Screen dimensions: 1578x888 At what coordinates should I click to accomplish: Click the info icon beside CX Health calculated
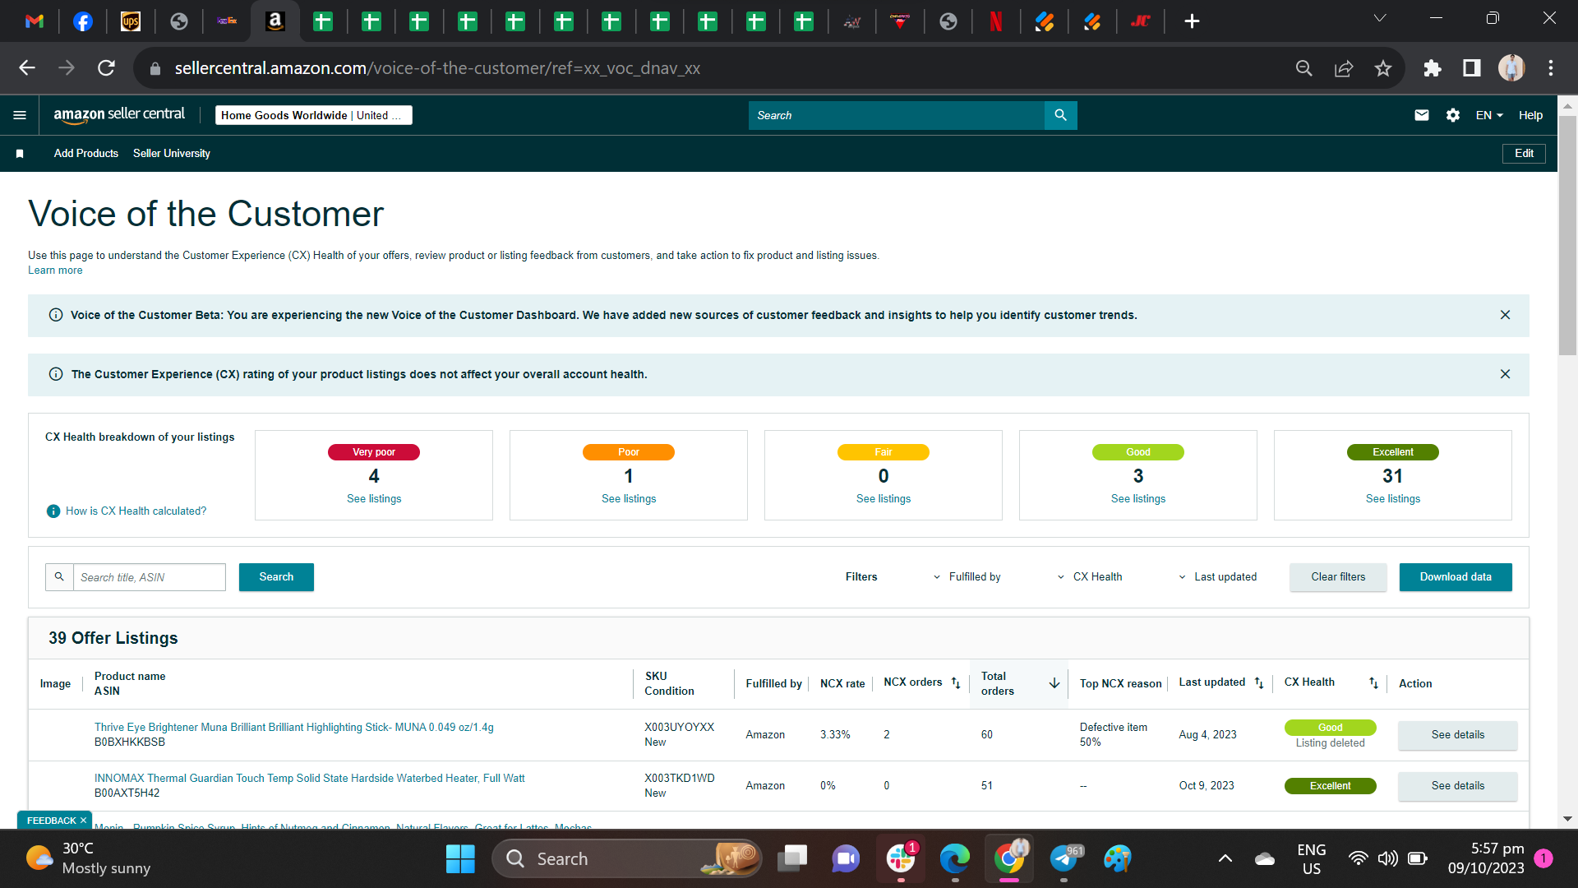53,511
